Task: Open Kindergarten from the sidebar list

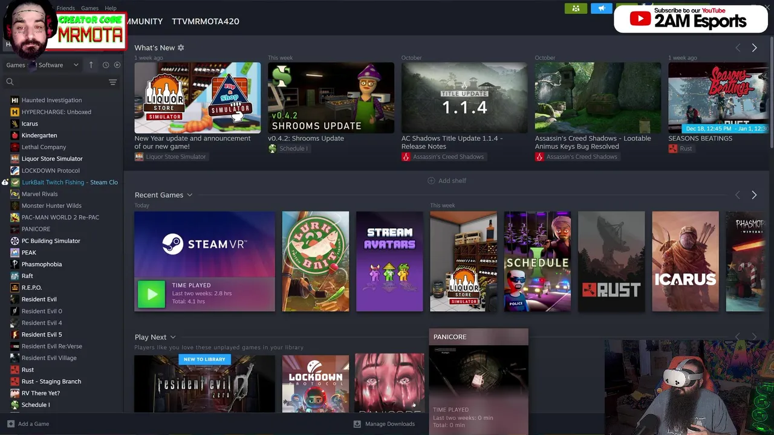Action: (39, 135)
